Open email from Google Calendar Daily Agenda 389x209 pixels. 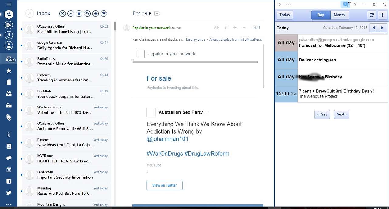[x=66, y=45]
